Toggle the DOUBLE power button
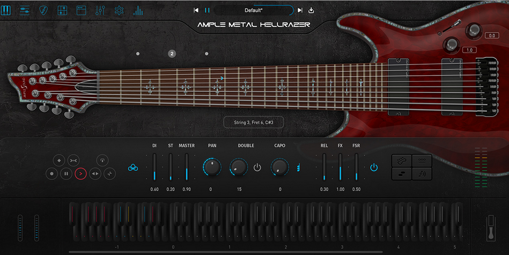The width and height of the screenshot is (509, 255). [257, 167]
